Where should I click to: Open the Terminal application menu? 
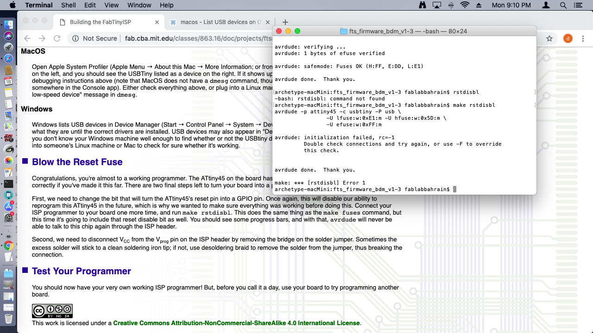click(x=38, y=5)
